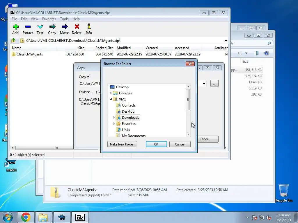Image resolution: width=298 pixels, height=223 pixels.
Task: Click the Explorer search magnifier icon
Action: 269,44
